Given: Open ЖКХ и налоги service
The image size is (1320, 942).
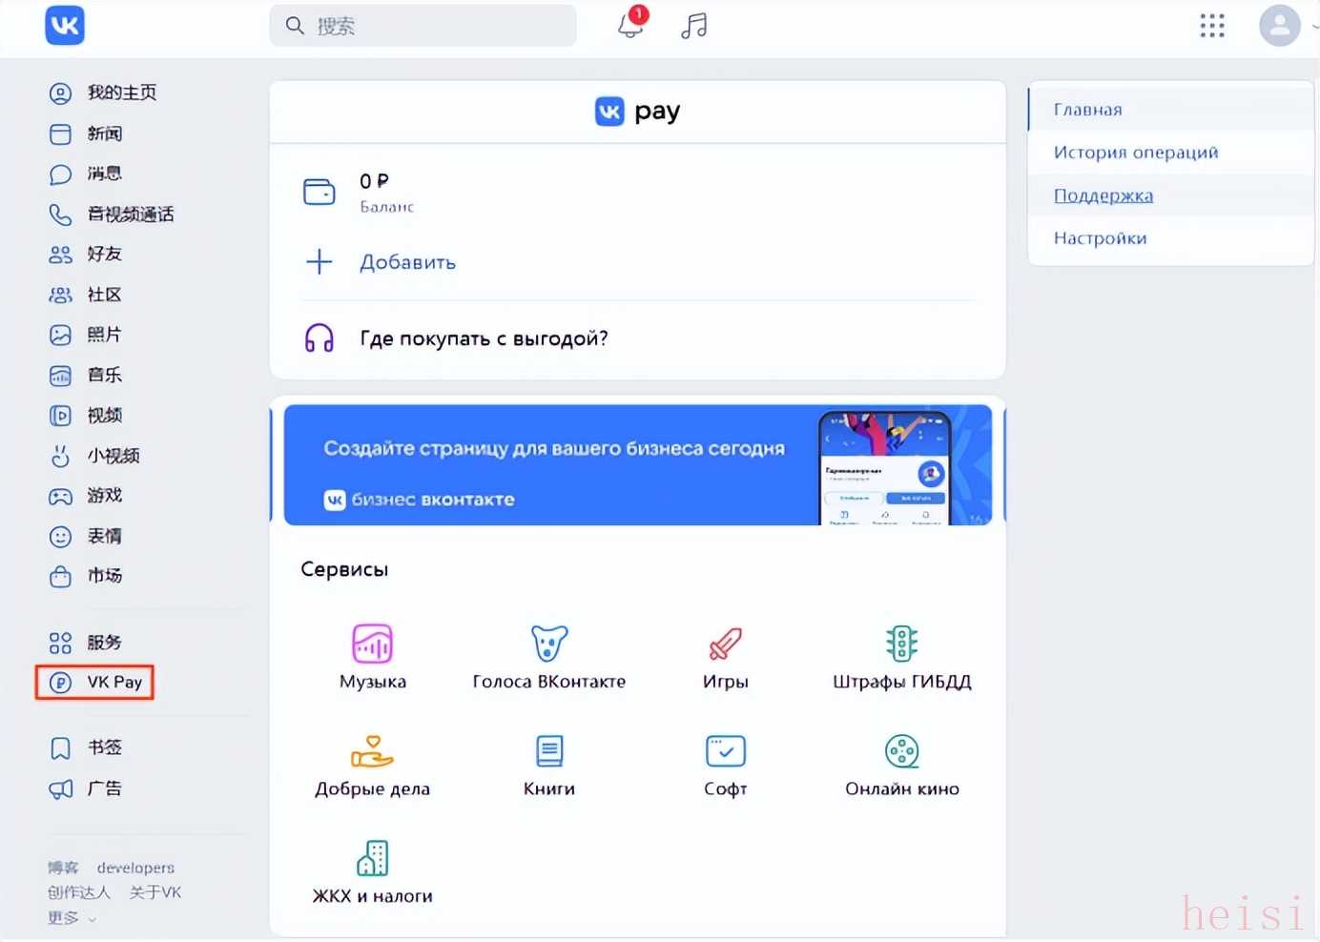Looking at the screenshot, I should coord(372,859).
